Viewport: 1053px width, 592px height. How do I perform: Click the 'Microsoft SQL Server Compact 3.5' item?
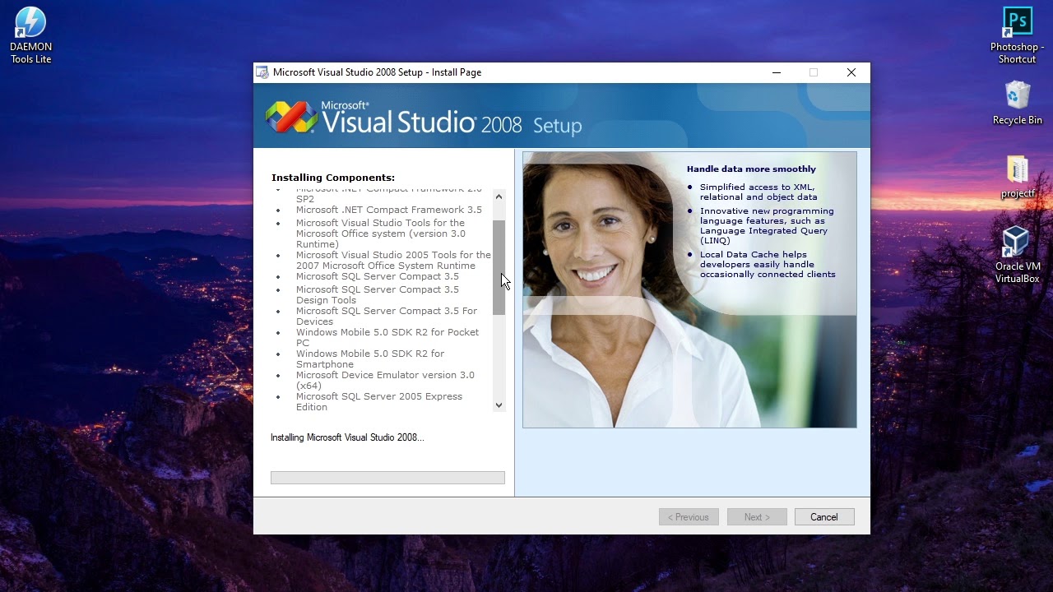(x=378, y=276)
